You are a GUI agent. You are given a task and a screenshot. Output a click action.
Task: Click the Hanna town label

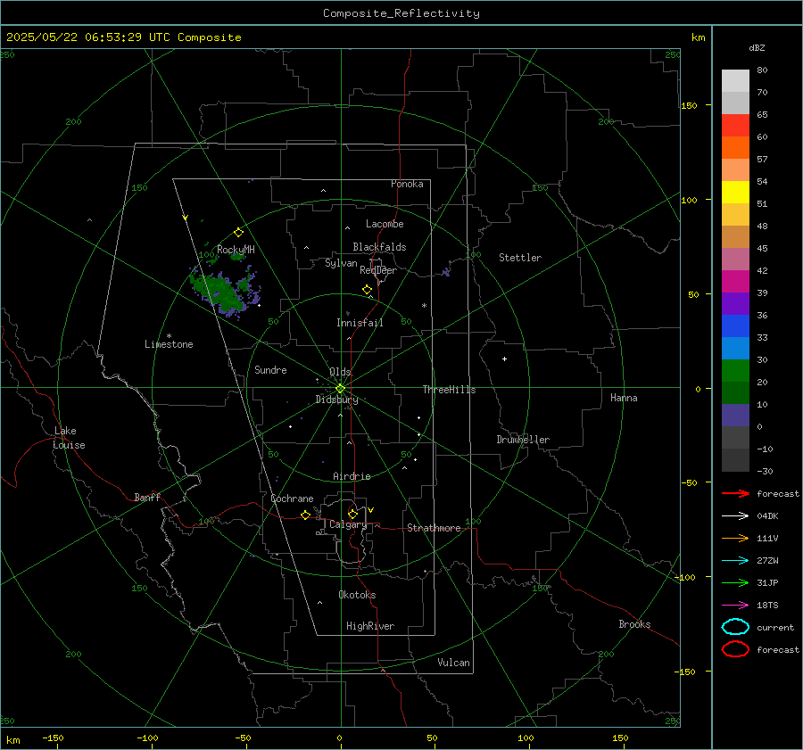(x=624, y=398)
